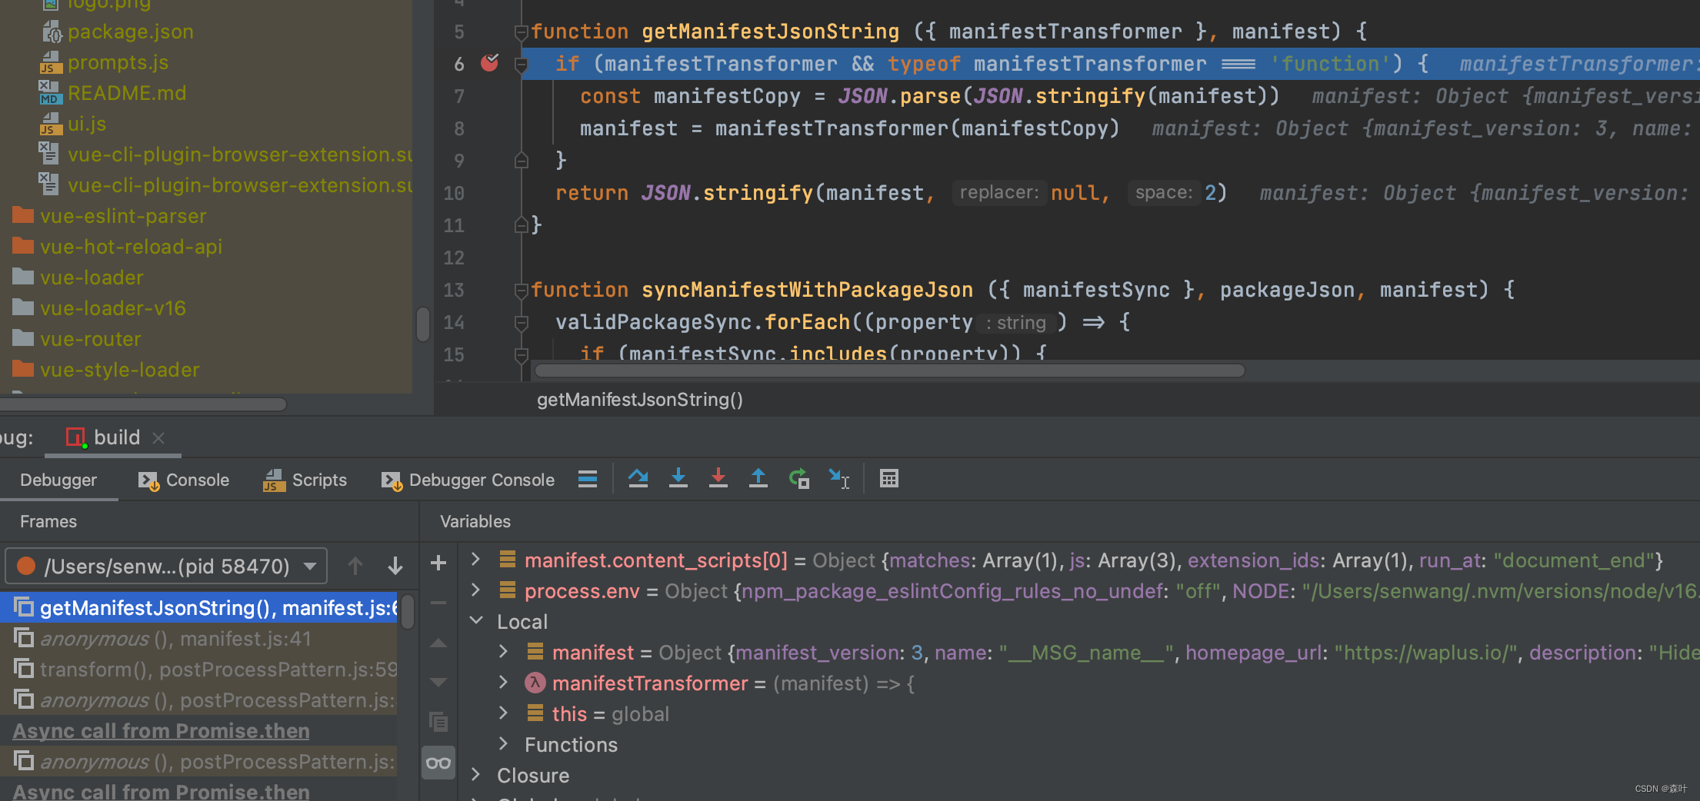The width and height of the screenshot is (1700, 801).
Task: Open README.md in project tree
Action: [127, 93]
